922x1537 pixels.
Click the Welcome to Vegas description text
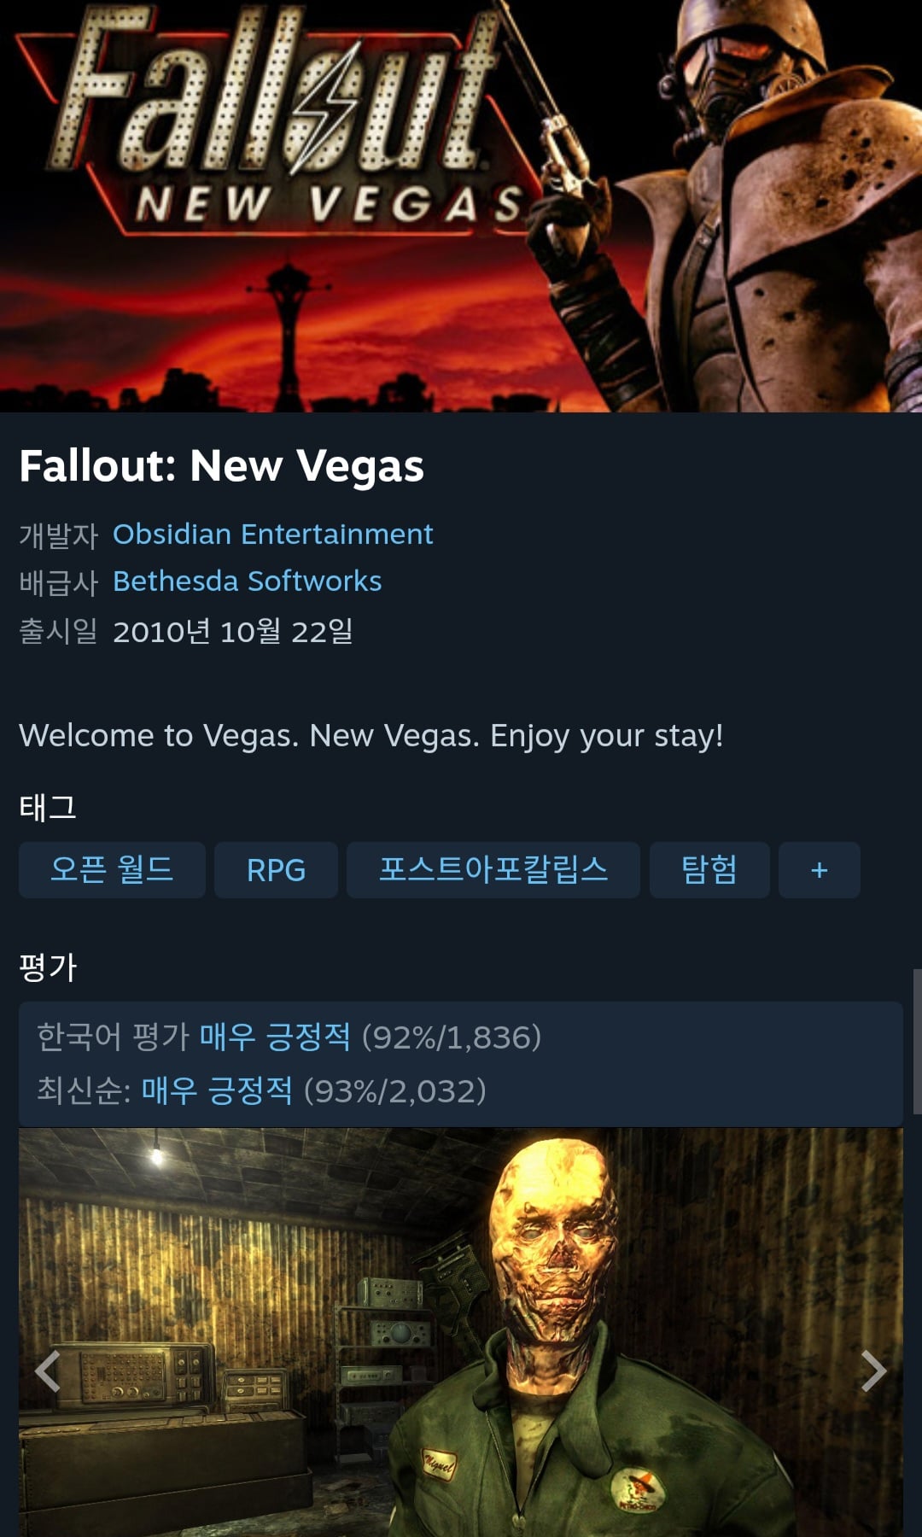[x=371, y=735]
